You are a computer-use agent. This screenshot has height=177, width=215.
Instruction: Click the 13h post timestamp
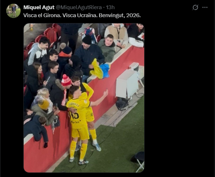(110, 7)
